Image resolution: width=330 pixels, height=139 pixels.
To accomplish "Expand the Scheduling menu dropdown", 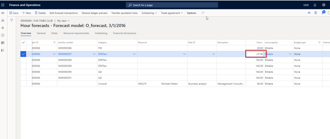I will [149, 13].
